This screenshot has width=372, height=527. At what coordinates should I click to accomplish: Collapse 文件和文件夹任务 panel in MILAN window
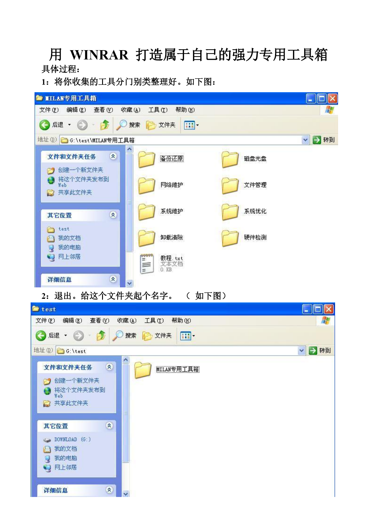[x=113, y=156]
